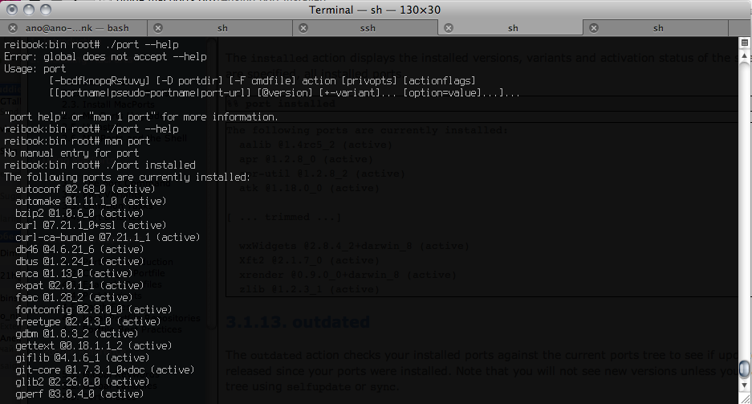This screenshot has width=752, height=404.
Task: Click the scrollbar down arrow
Action: pyautogui.click(x=744, y=385)
